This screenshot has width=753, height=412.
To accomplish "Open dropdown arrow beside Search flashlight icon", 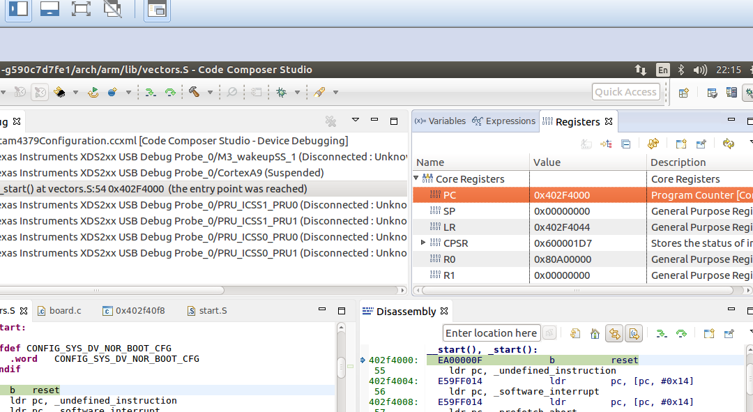I will tap(335, 92).
